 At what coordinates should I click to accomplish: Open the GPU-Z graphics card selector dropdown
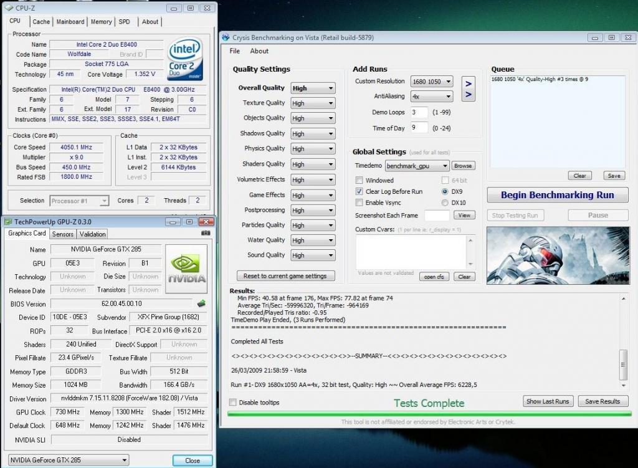pos(69,461)
